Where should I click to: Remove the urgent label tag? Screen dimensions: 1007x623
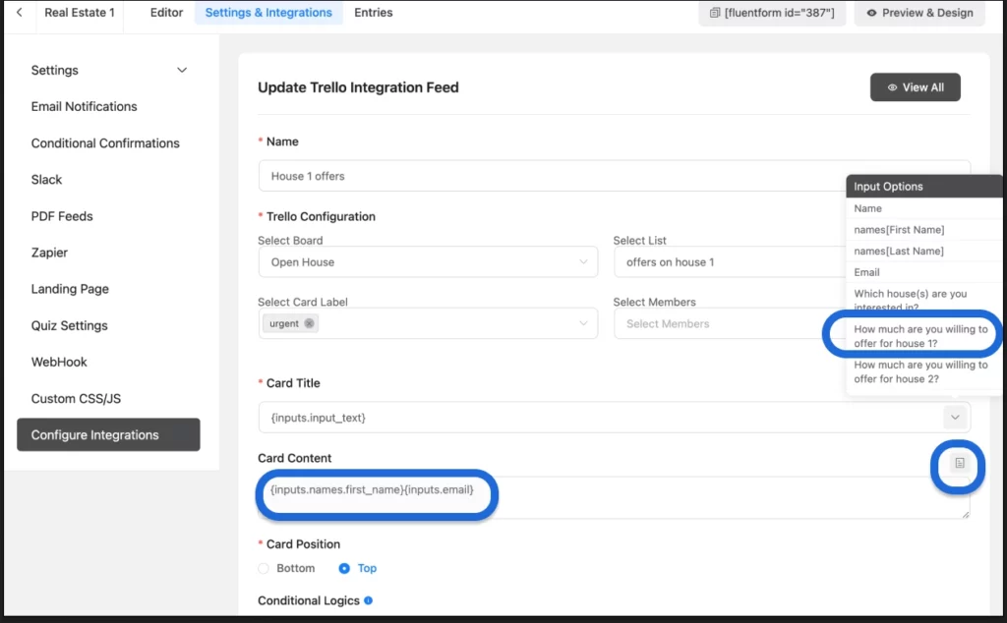309,323
